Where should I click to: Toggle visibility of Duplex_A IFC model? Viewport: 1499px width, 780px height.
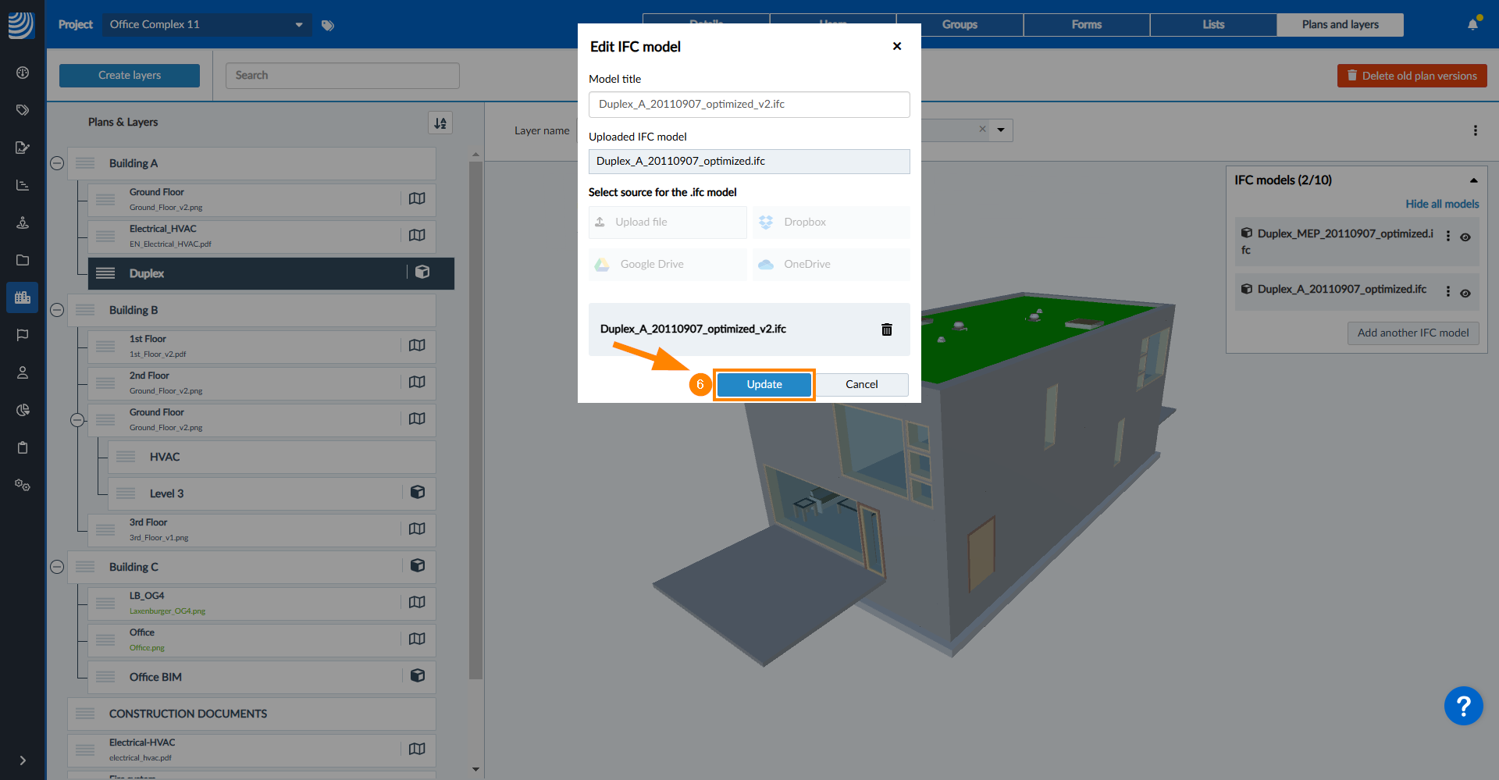(x=1465, y=294)
